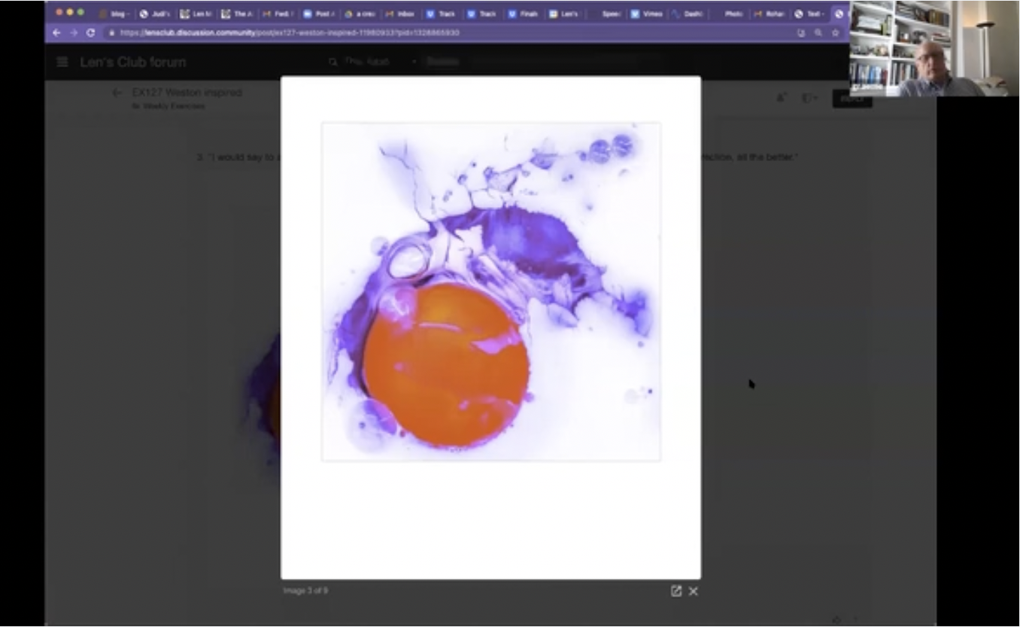1020x627 pixels.
Task: Switch to the 'Fwd:' Gmail tab
Action: (277, 14)
